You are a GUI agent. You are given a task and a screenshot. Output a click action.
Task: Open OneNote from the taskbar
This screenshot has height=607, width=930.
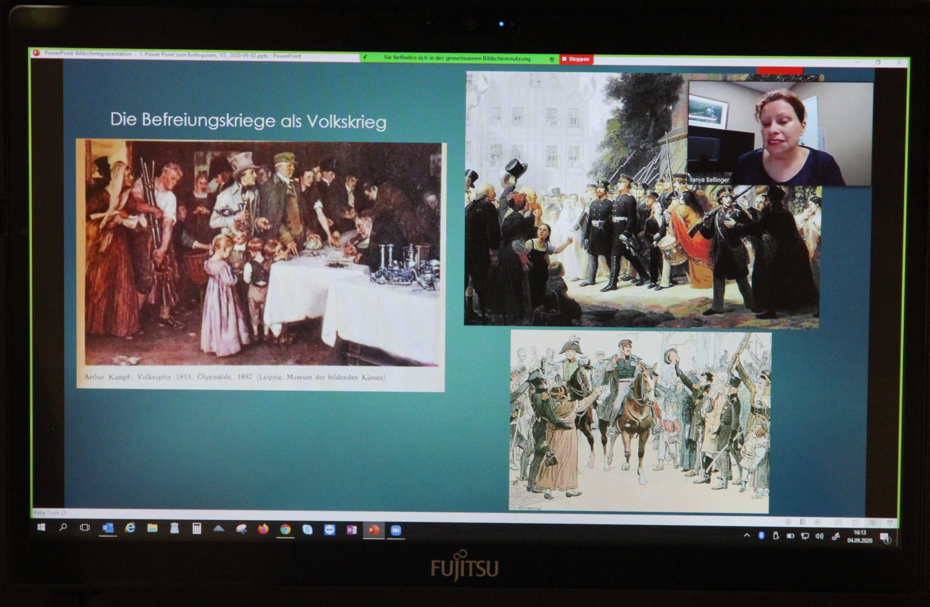pyautogui.click(x=352, y=530)
